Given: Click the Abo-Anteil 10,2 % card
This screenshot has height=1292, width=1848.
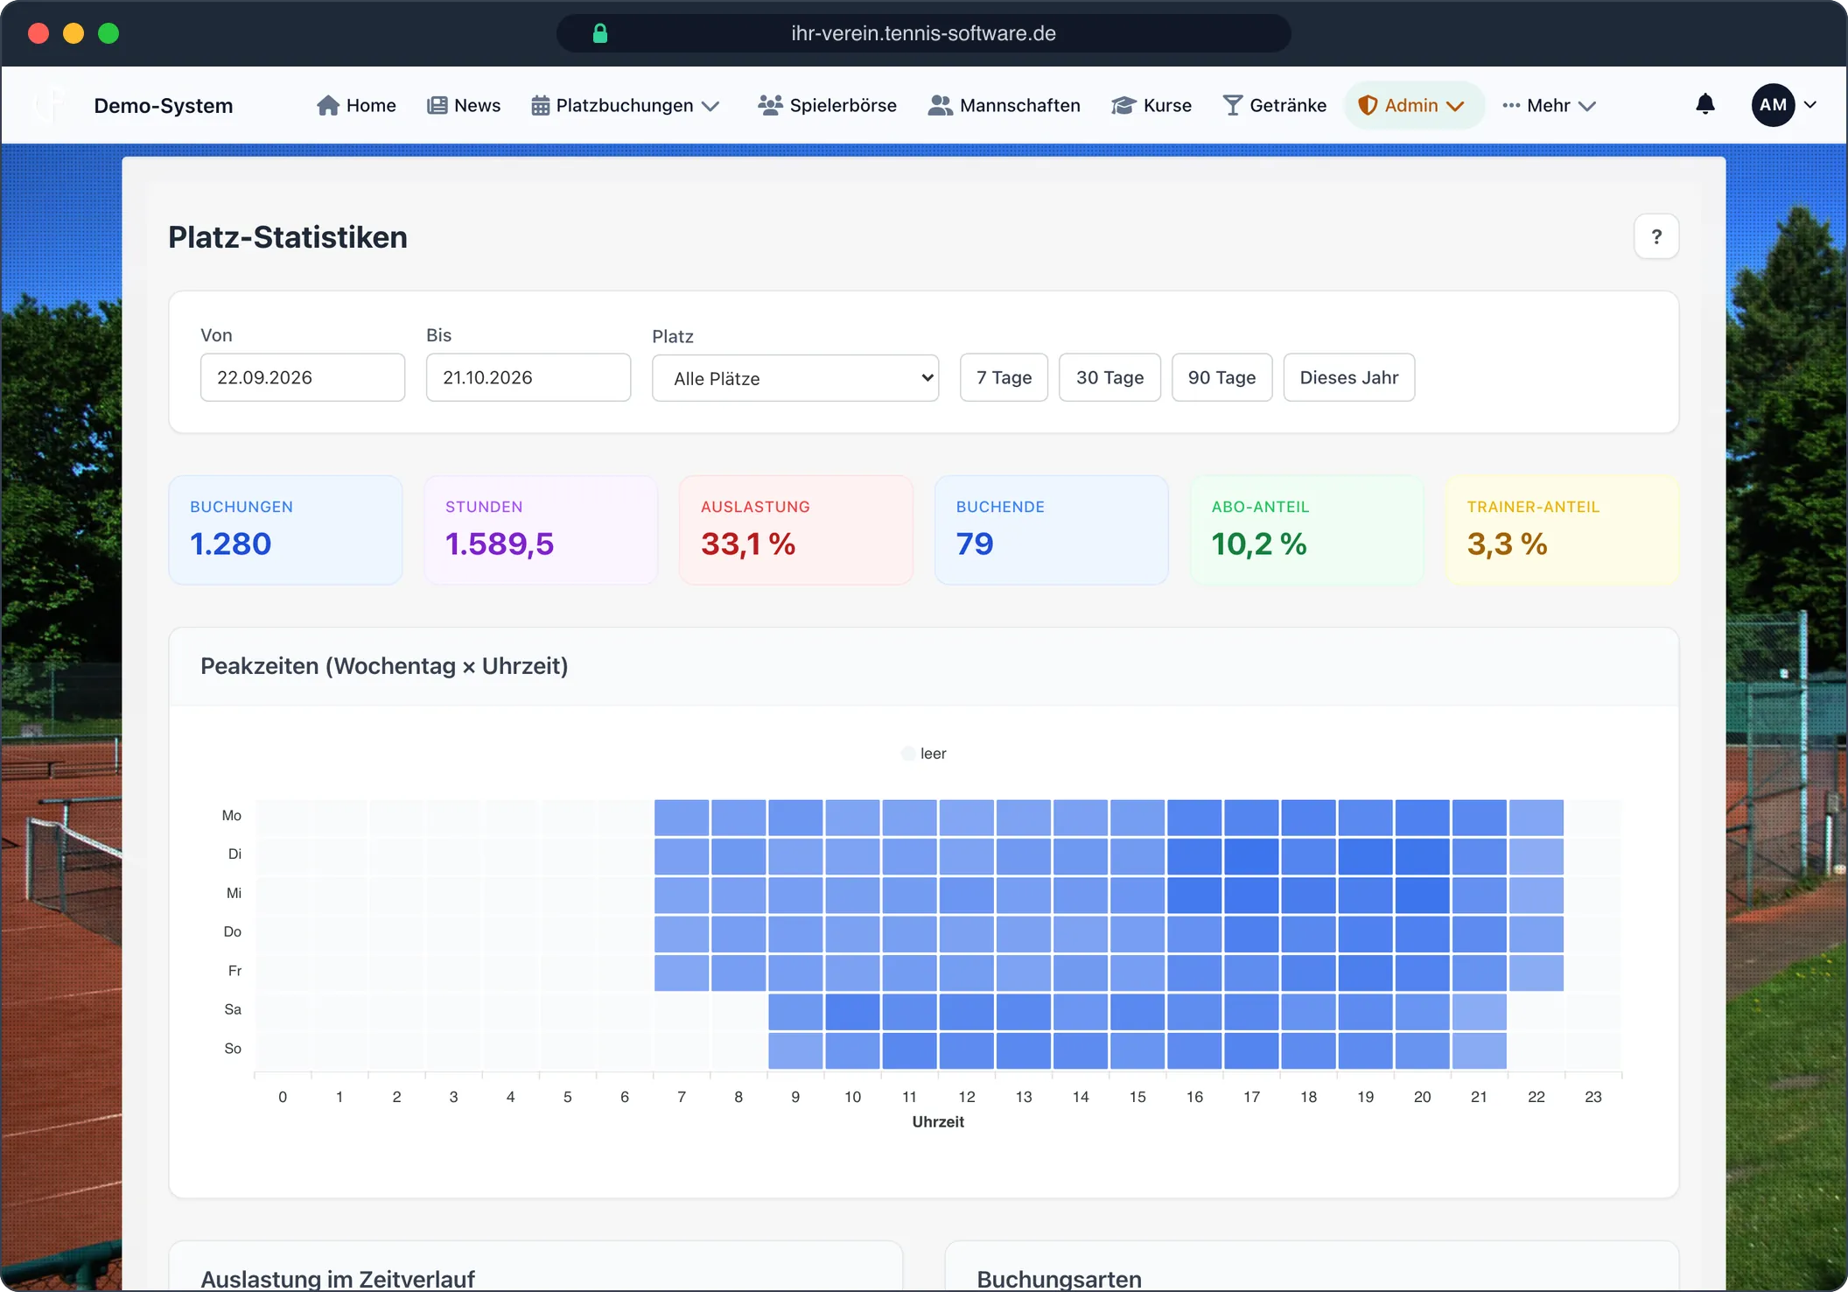Looking at the screenshot, I should [x=1307, y=530].
